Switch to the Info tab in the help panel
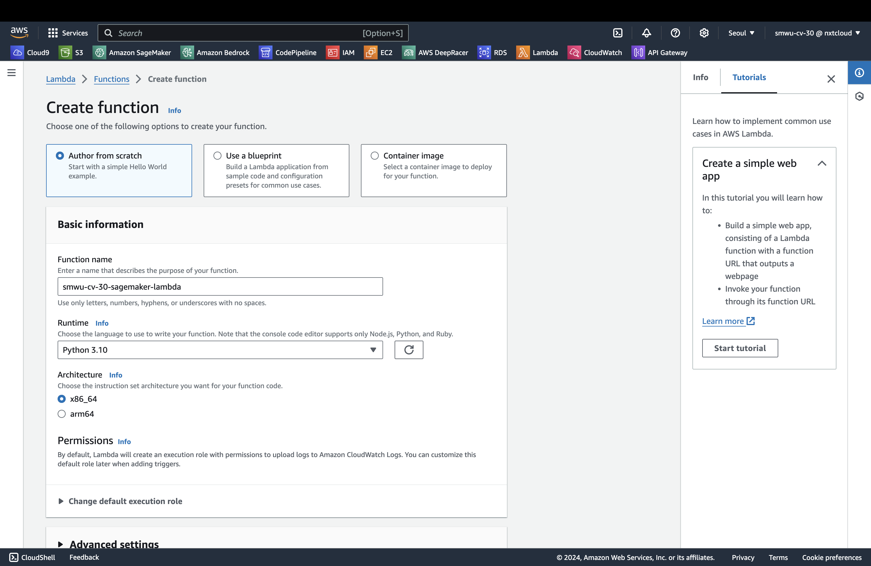871x566 pixels. pos(700,77)
